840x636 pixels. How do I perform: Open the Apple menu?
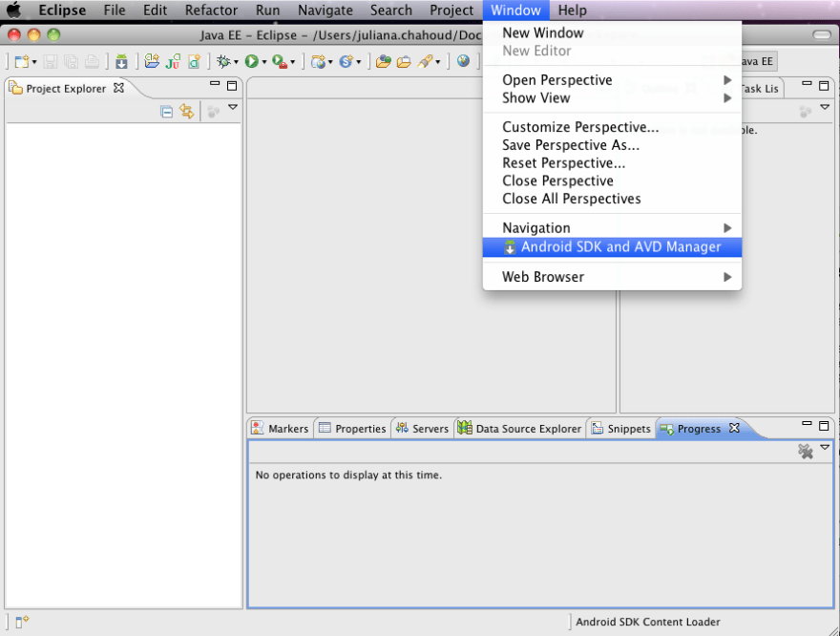click(13, 11)
